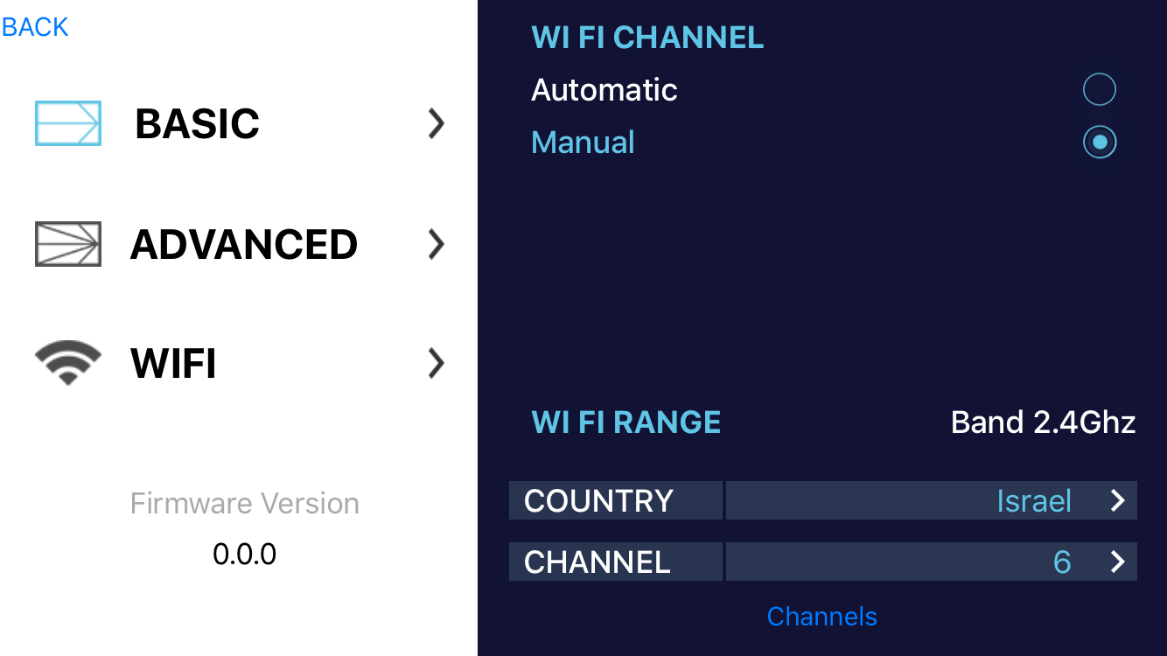The image size is (1167, 656).
Task: Open the ADVANCED menu item
Action: point(244,244)
